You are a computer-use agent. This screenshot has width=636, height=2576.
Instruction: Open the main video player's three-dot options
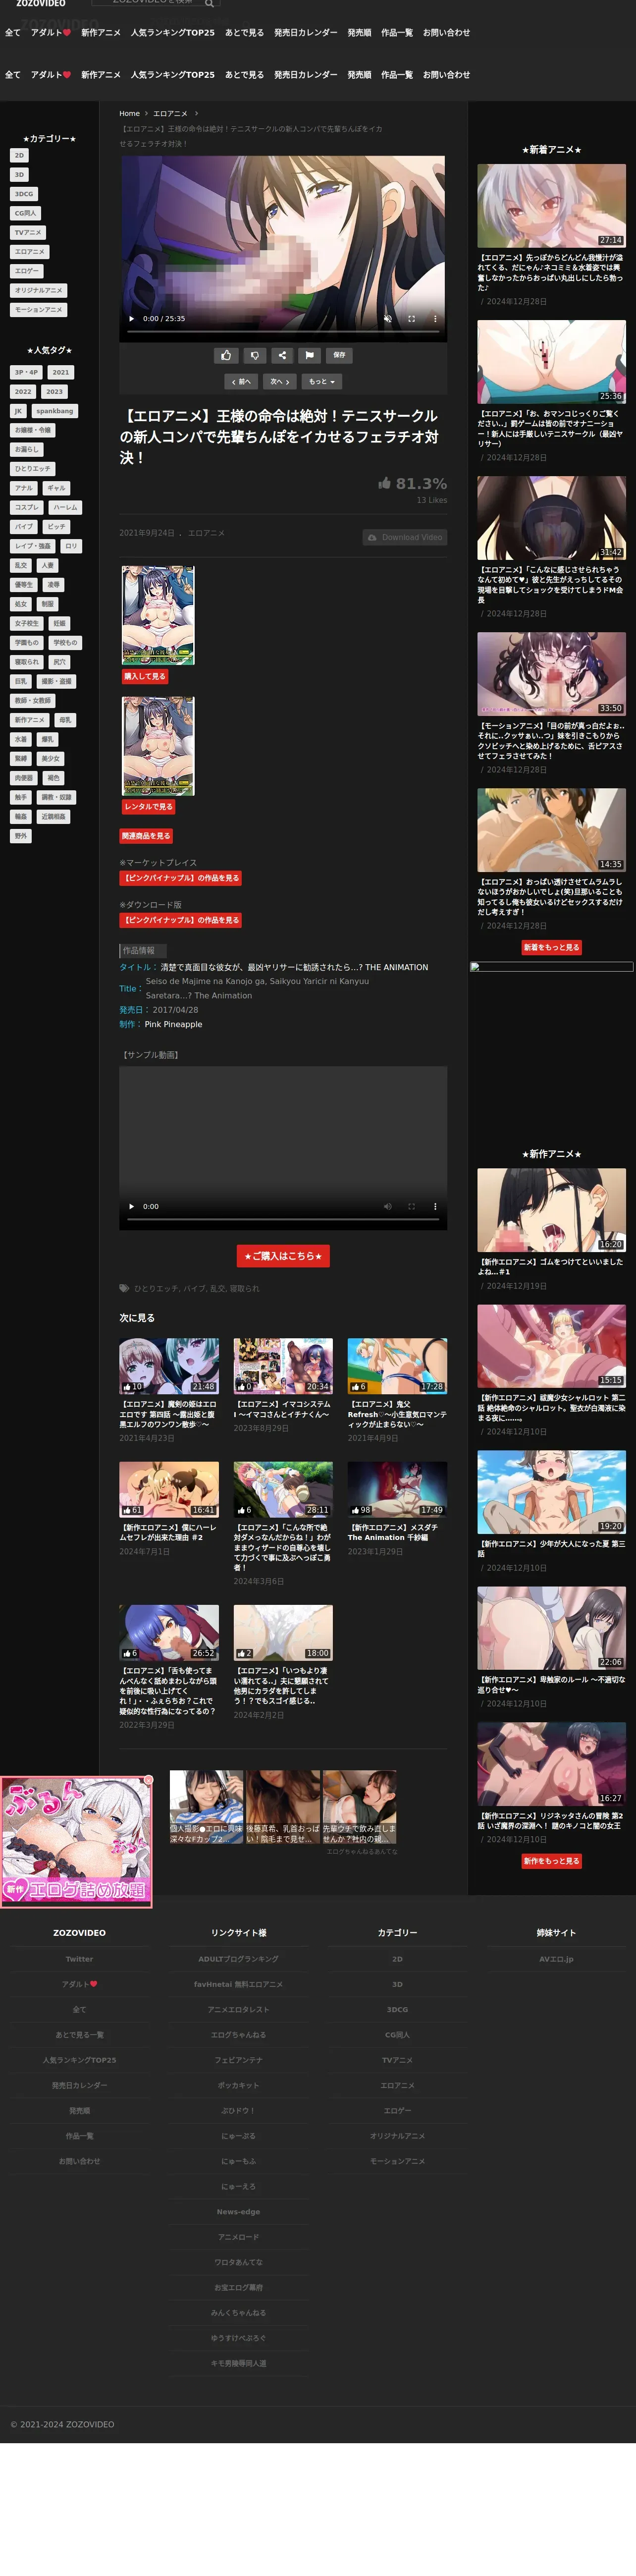(435, 319)
